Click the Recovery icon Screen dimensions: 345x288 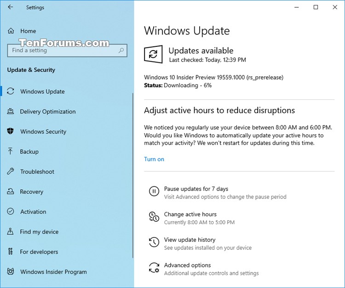tap(10, 192)
